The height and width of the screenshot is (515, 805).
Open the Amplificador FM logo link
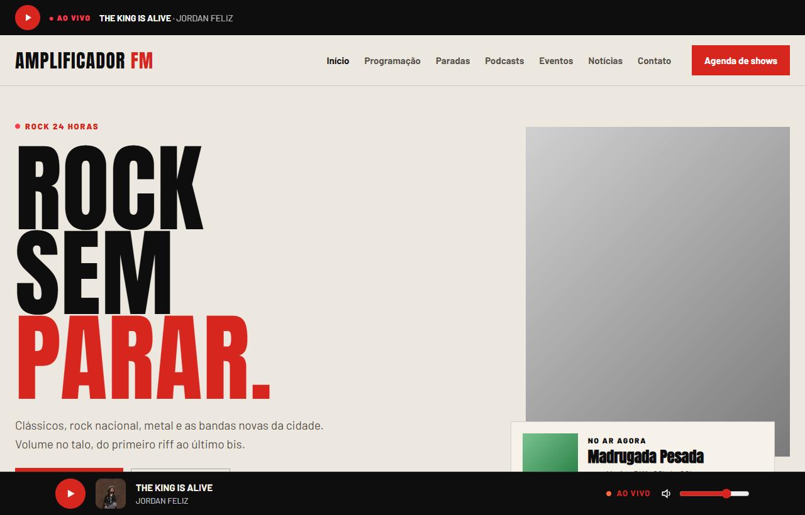click(x=84, y=61)
